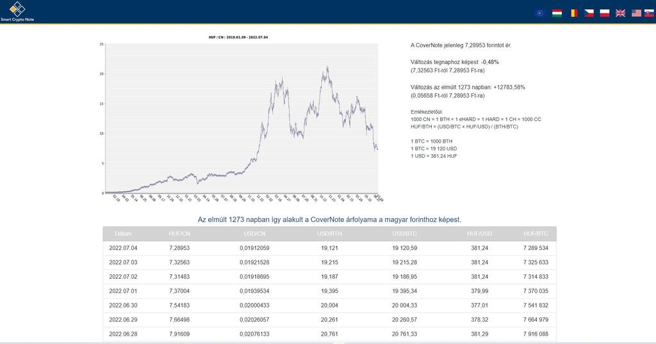Click the USD/BTC value 20 260,57

click(x=405, y=320)
